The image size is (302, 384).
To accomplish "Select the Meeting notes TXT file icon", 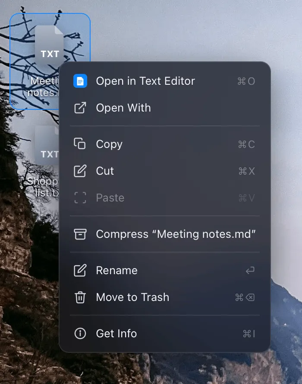I will click(50, 45).
